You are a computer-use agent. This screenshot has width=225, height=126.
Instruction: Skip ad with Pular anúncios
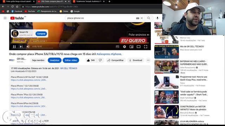click(x=139, y=35)
